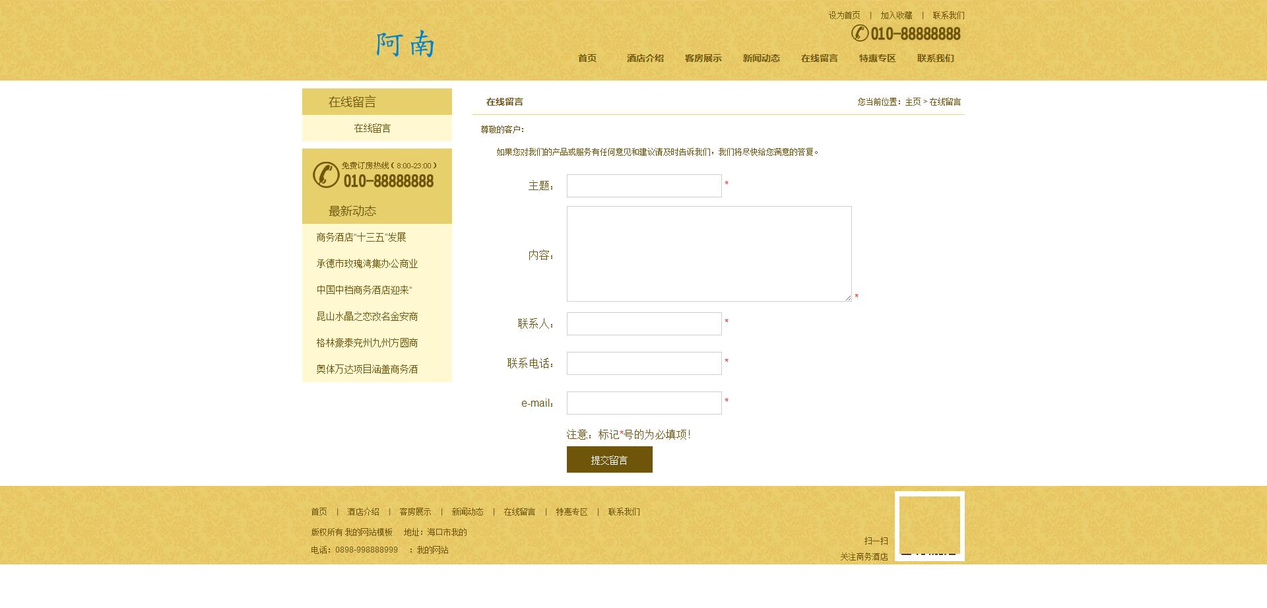
Task: Open news item 昆山水晶之恋改名金安商
Action: 367,316
